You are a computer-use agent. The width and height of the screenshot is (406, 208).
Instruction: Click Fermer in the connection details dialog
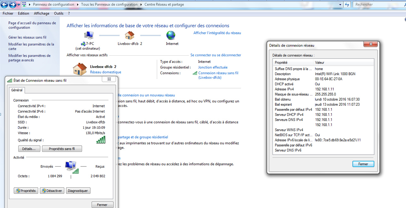(x=363, y=164)
